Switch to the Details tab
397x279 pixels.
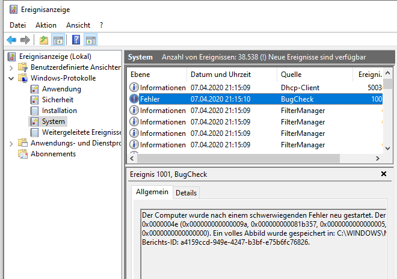click(186, 193)
